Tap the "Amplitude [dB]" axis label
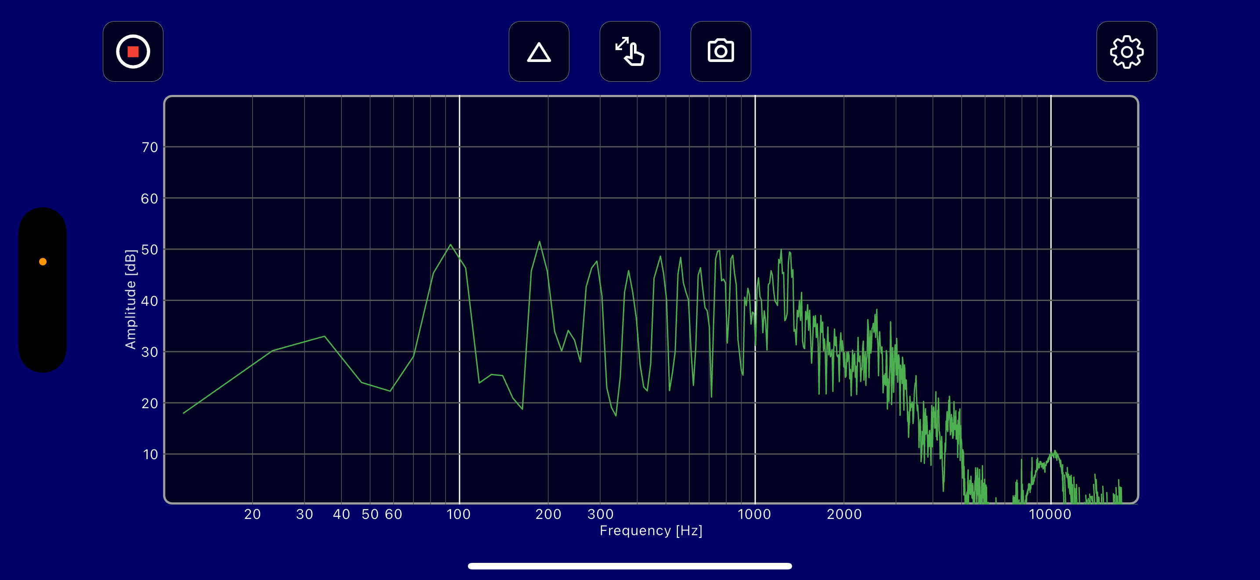The width and height of the screenshot is (1260, 580). tap(130, 299)
